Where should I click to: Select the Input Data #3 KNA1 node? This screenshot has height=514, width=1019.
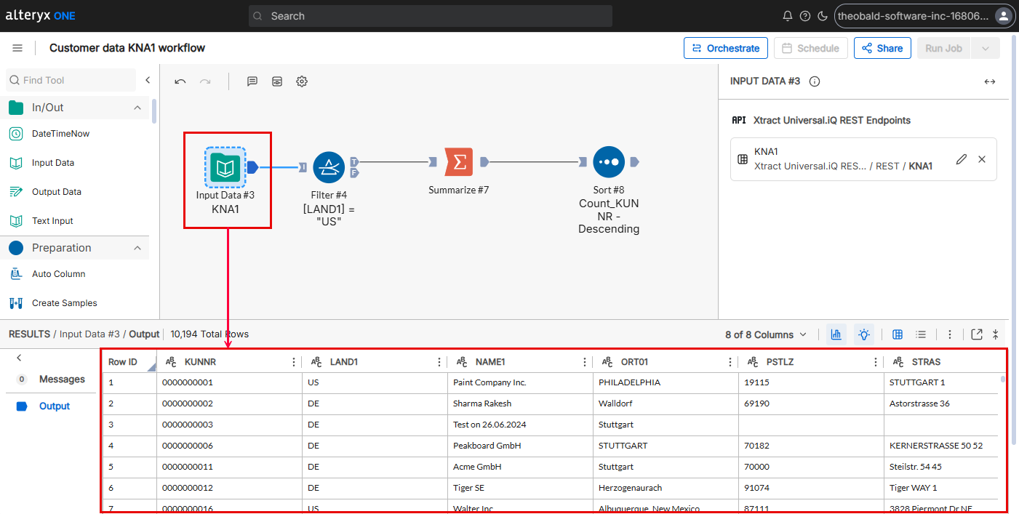[x=225, y=168]
